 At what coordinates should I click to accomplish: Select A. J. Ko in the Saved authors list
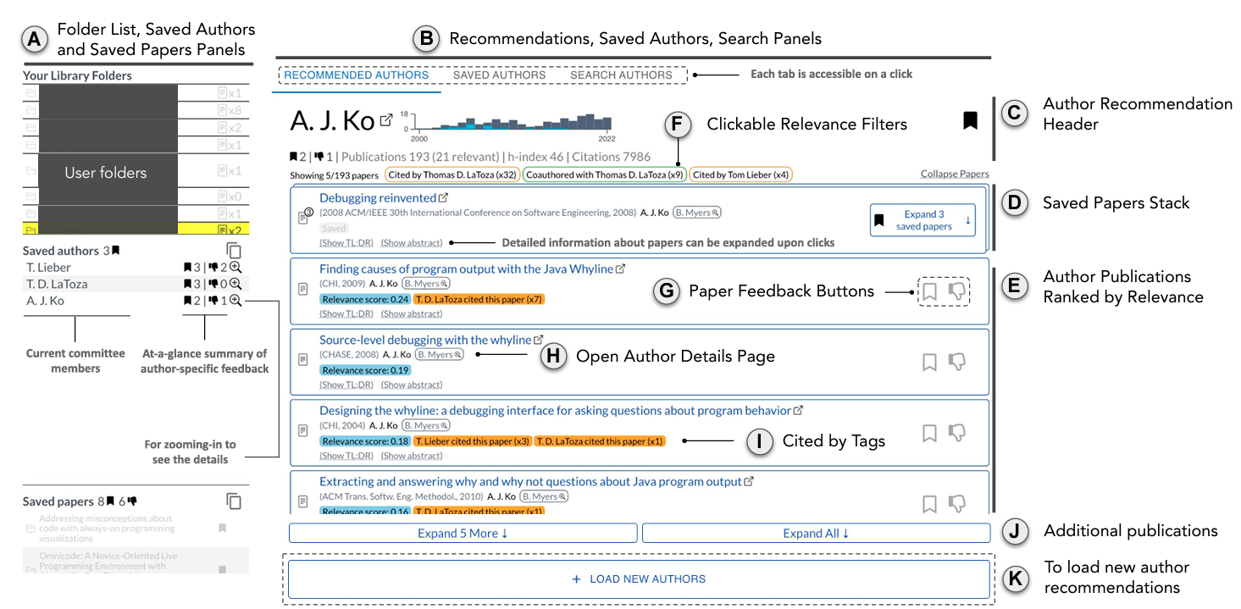tap(46, 301)
